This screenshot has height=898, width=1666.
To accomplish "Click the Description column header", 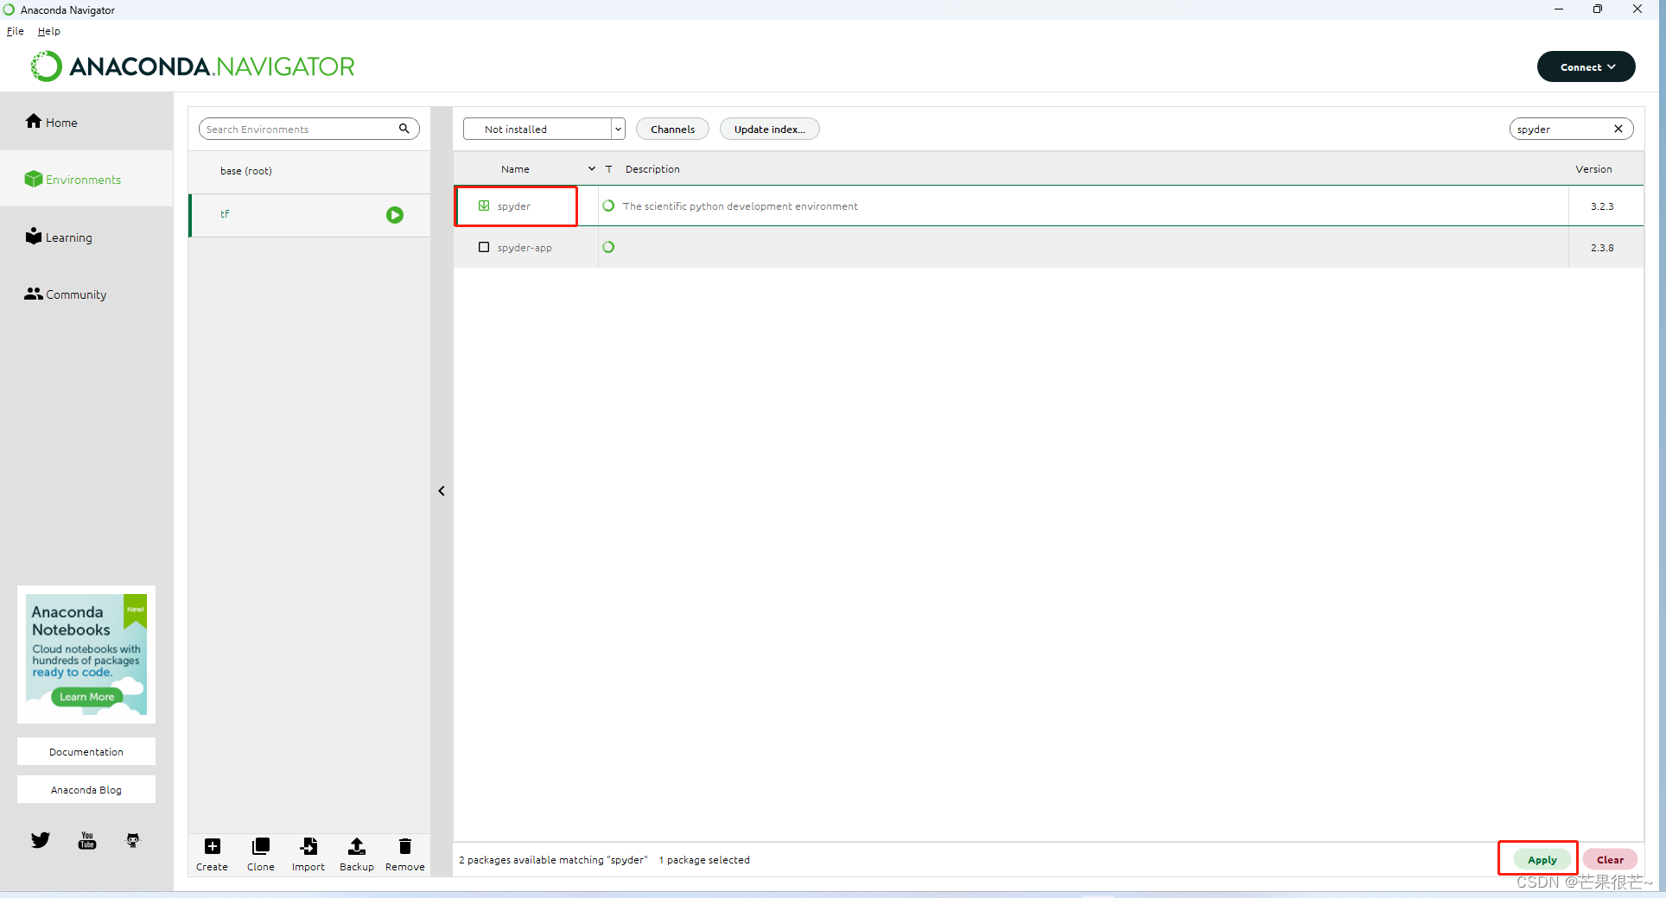I will 652,169.
